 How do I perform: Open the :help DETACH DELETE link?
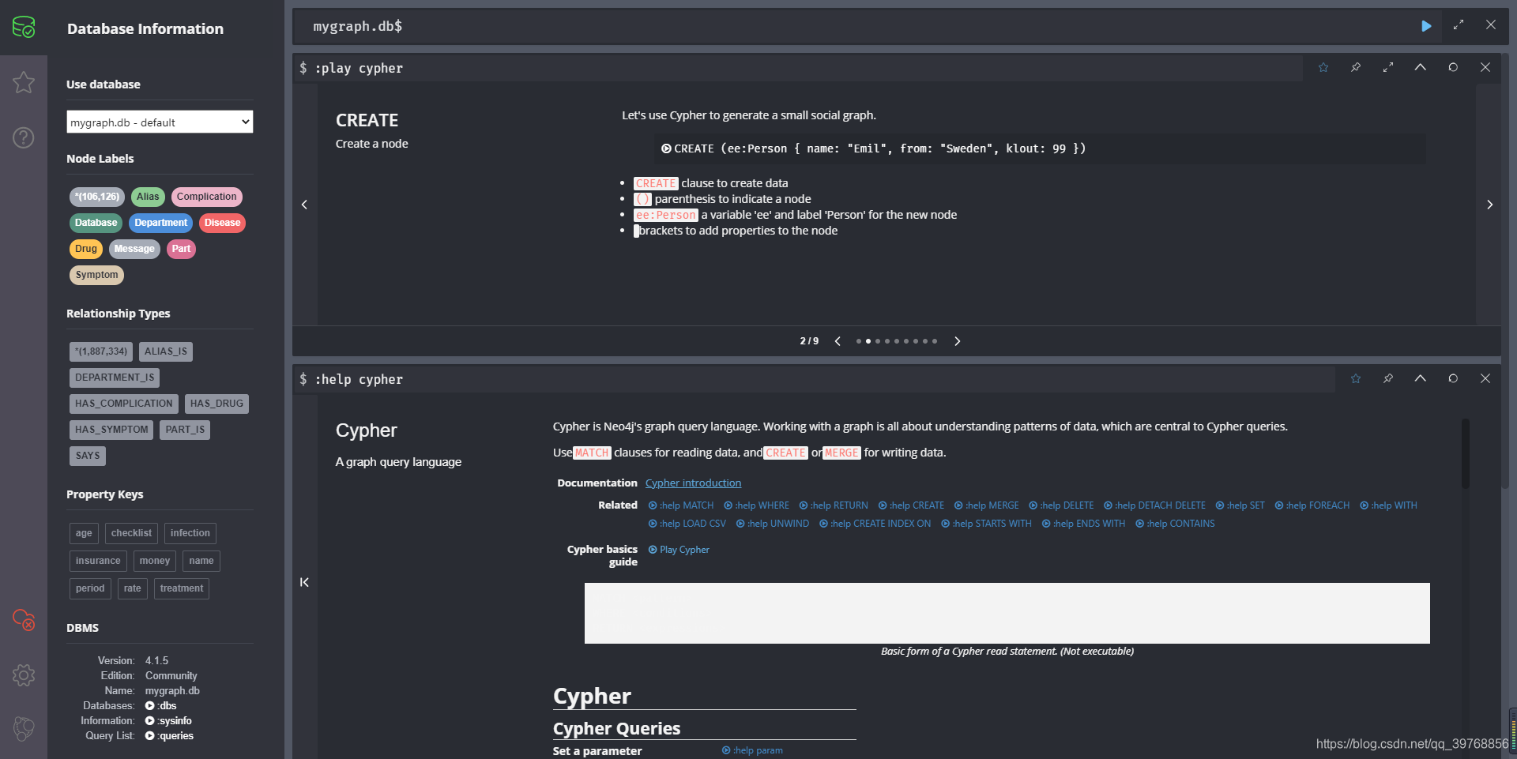click(x=1154, y=505)
